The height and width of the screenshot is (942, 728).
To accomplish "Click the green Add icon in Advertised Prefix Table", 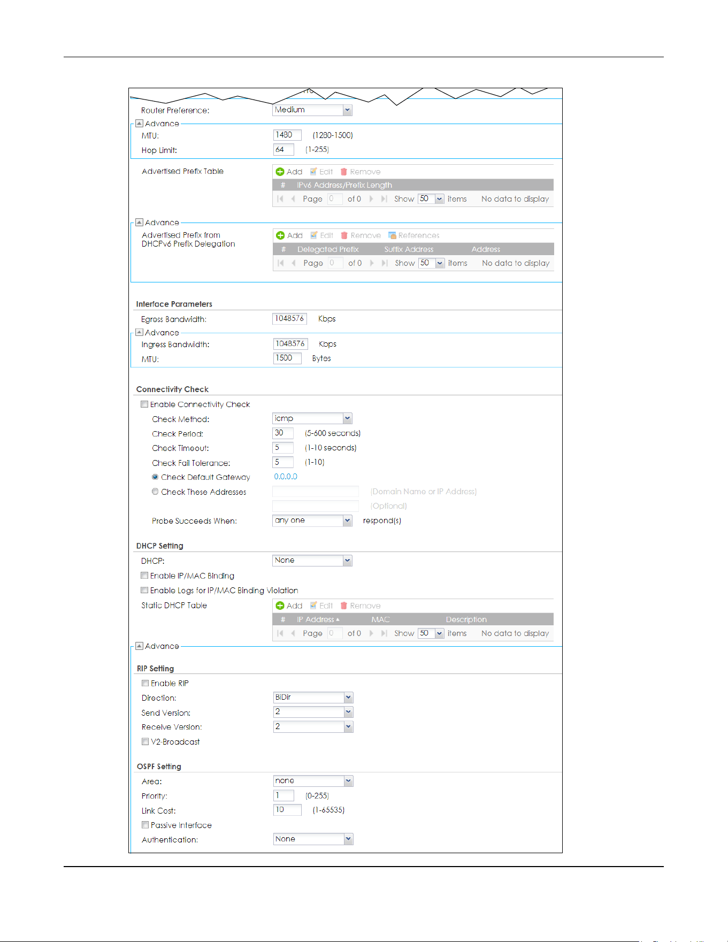I will pos(280,172).
